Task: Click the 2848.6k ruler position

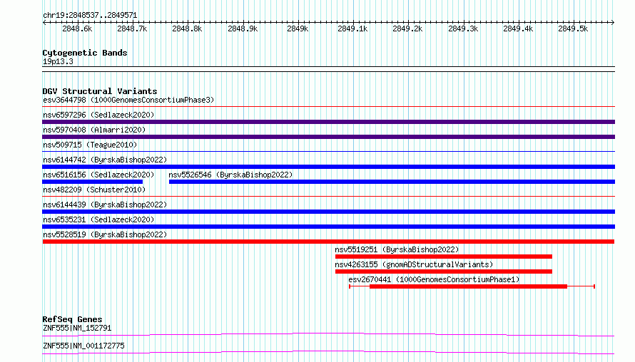Action: tap(77, 29)
